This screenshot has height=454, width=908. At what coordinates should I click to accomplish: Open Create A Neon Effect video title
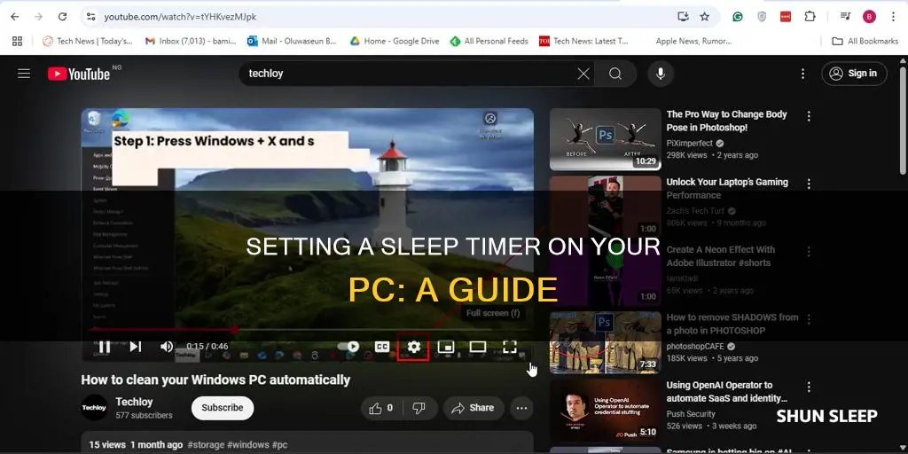[720, 256]
